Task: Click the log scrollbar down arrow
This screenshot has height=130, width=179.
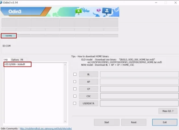Action: [x=65, y=121]
